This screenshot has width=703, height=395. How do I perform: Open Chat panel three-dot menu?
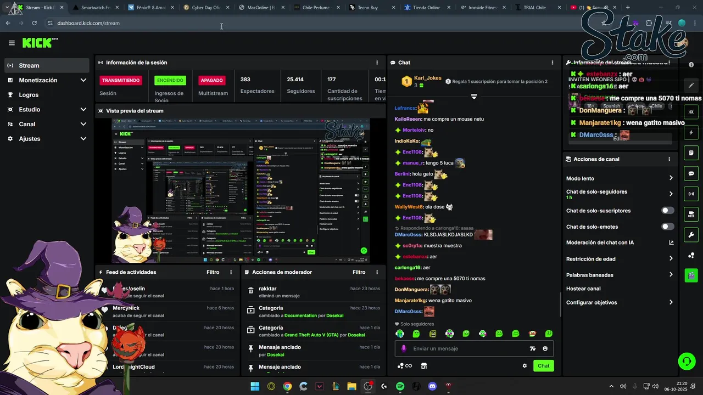553,63
